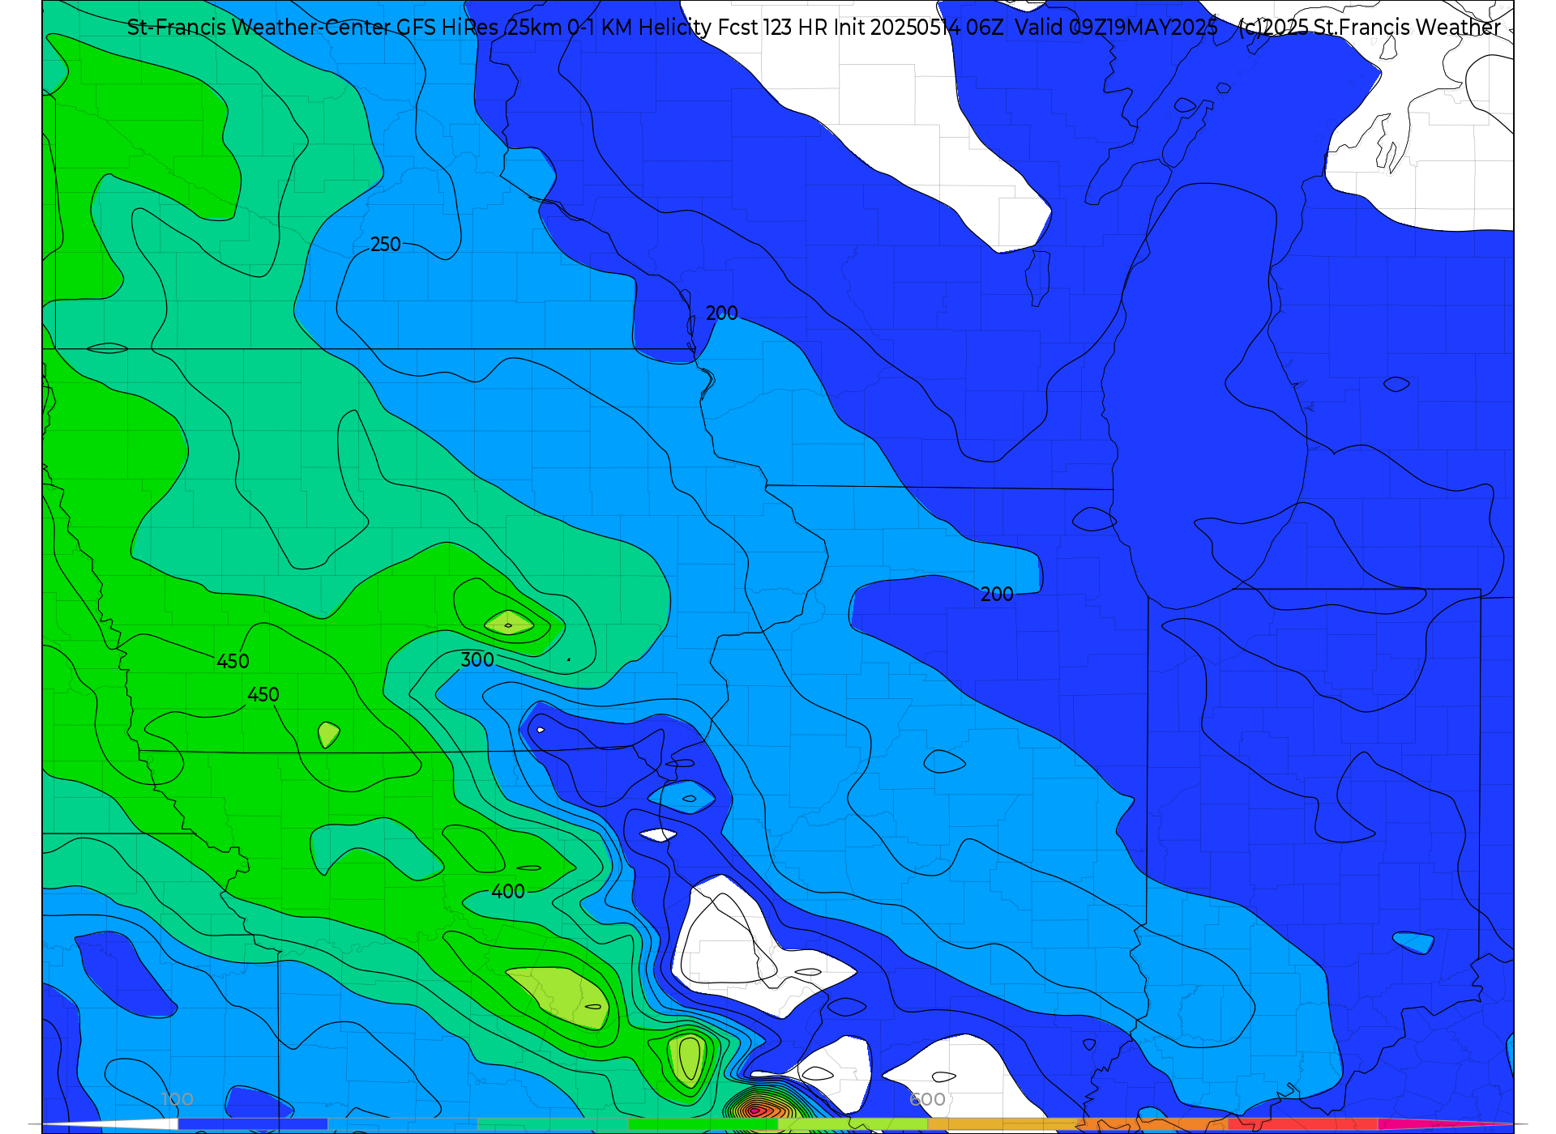Screen dimensions: 1556x1134
Task: Select red legend color segment
Action: pos(1302,1124)
